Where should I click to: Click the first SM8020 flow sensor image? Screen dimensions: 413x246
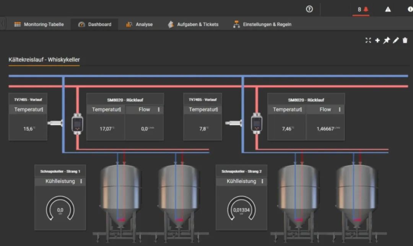(77, 123)
